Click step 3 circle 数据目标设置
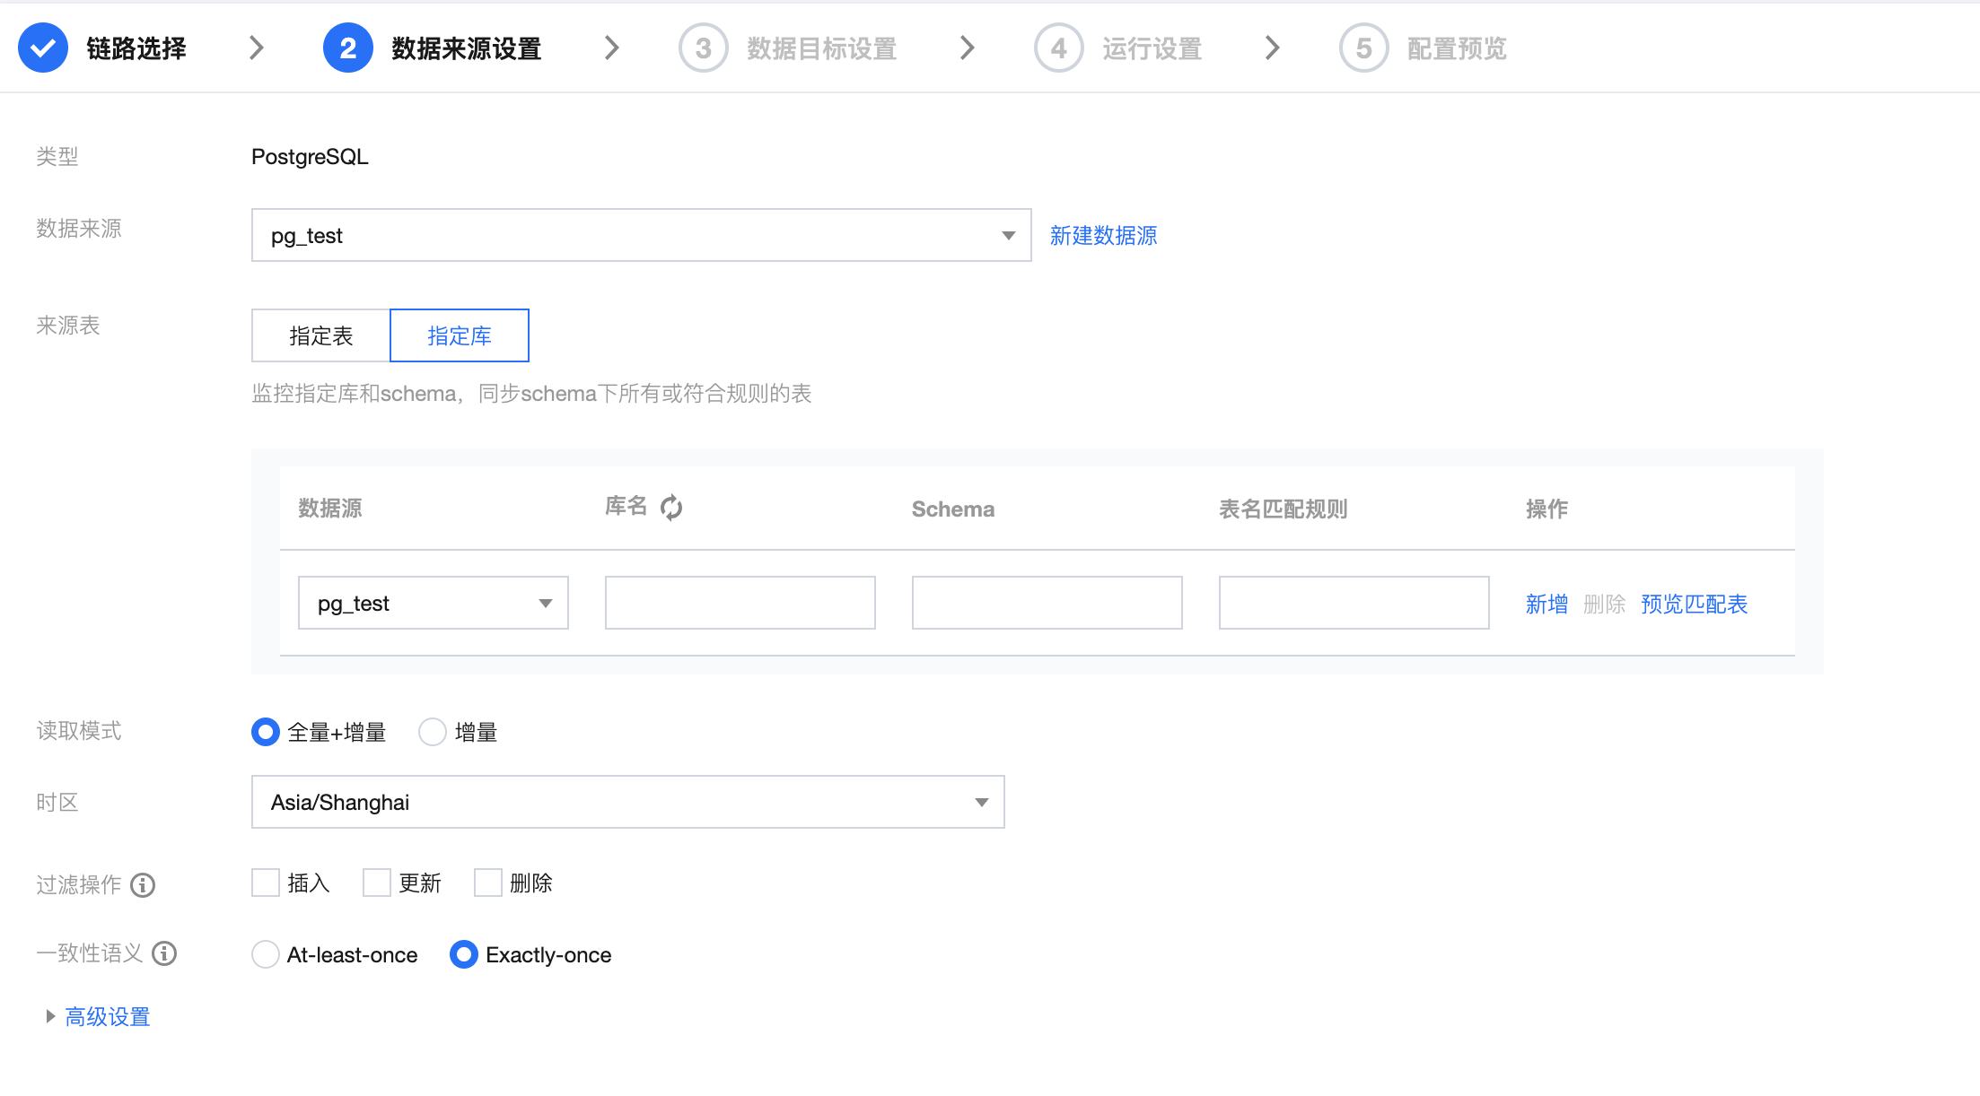Image resolution: width=1980 pixels, height=1096 pixels. pyautogui.click(x=703, y=48)
